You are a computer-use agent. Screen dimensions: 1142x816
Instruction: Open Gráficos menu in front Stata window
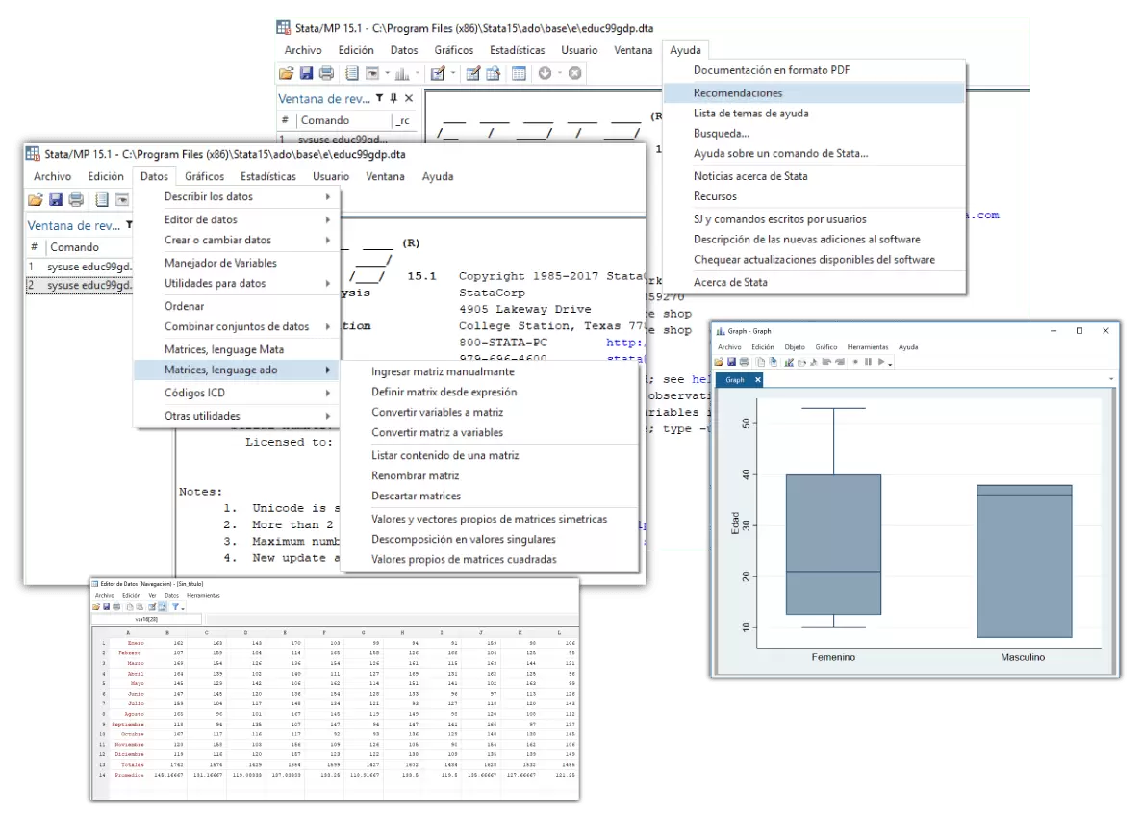[x=205, y=176]
